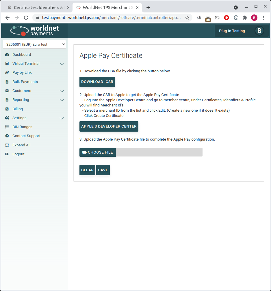Click the Choose File upload button
The width and height of the screenshot is (271, 291).
point(98,152)
